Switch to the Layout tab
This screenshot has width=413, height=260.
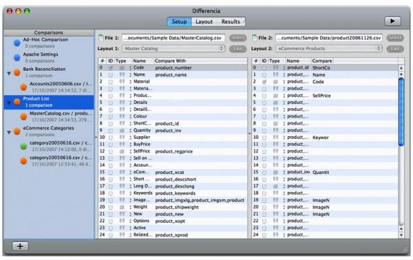coord(204,21)
